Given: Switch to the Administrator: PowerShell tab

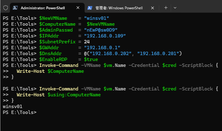Looking at the screenshot, I should pos(47,8).
